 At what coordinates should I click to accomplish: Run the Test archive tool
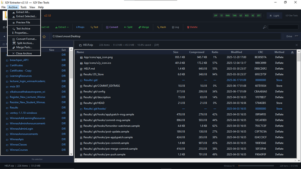click(x=94, y=27)
